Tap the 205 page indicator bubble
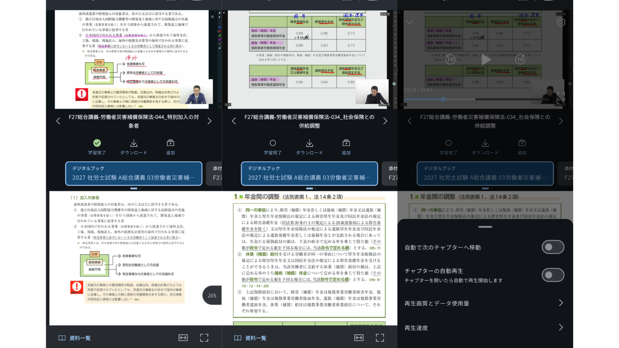The image size is (619, 348). point(212,295)
